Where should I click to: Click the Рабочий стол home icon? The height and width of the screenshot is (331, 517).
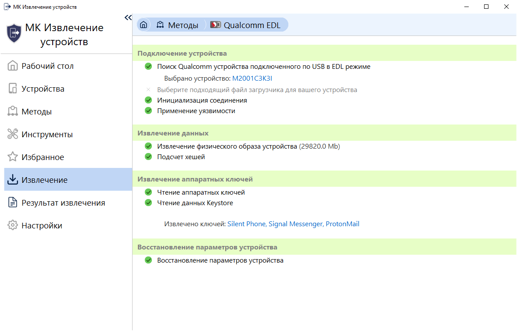[13, 65]
